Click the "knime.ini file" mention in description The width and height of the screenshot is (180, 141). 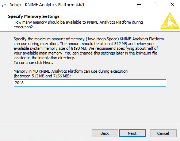146,53
